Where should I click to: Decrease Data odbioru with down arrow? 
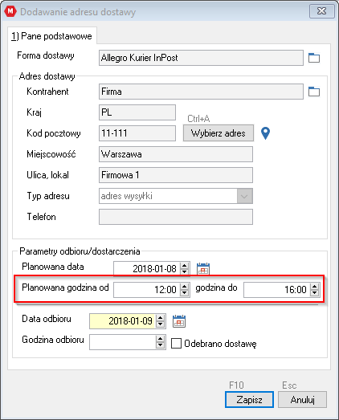[160, 324]
